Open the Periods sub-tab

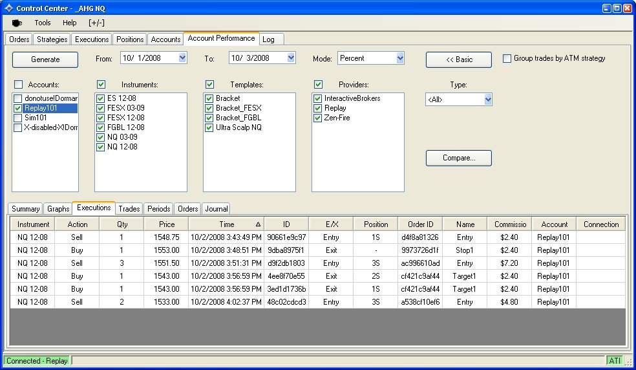[x=158, y=209]
